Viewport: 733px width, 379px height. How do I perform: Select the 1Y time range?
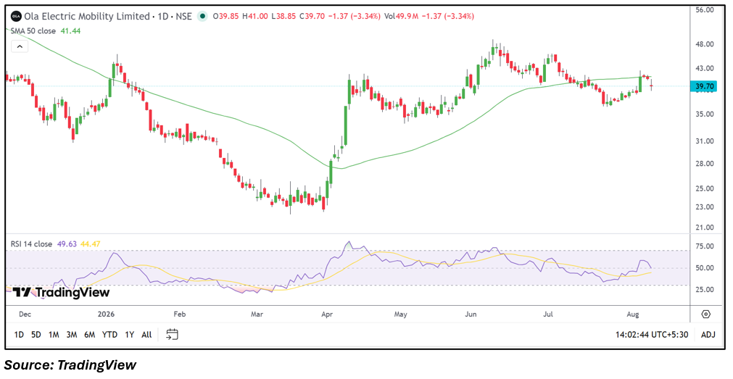130,335
